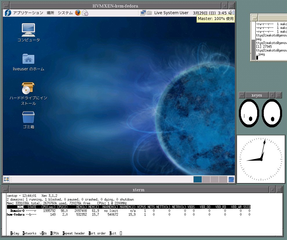Click the VCPUS column header

point(141,207)
